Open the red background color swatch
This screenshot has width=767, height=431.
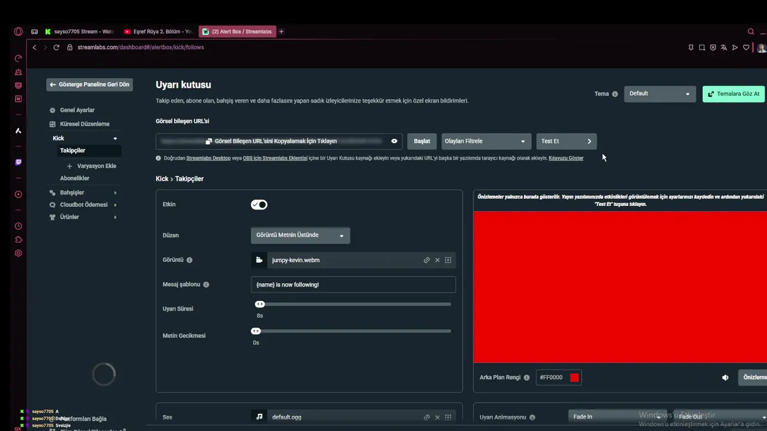(574, 378)
